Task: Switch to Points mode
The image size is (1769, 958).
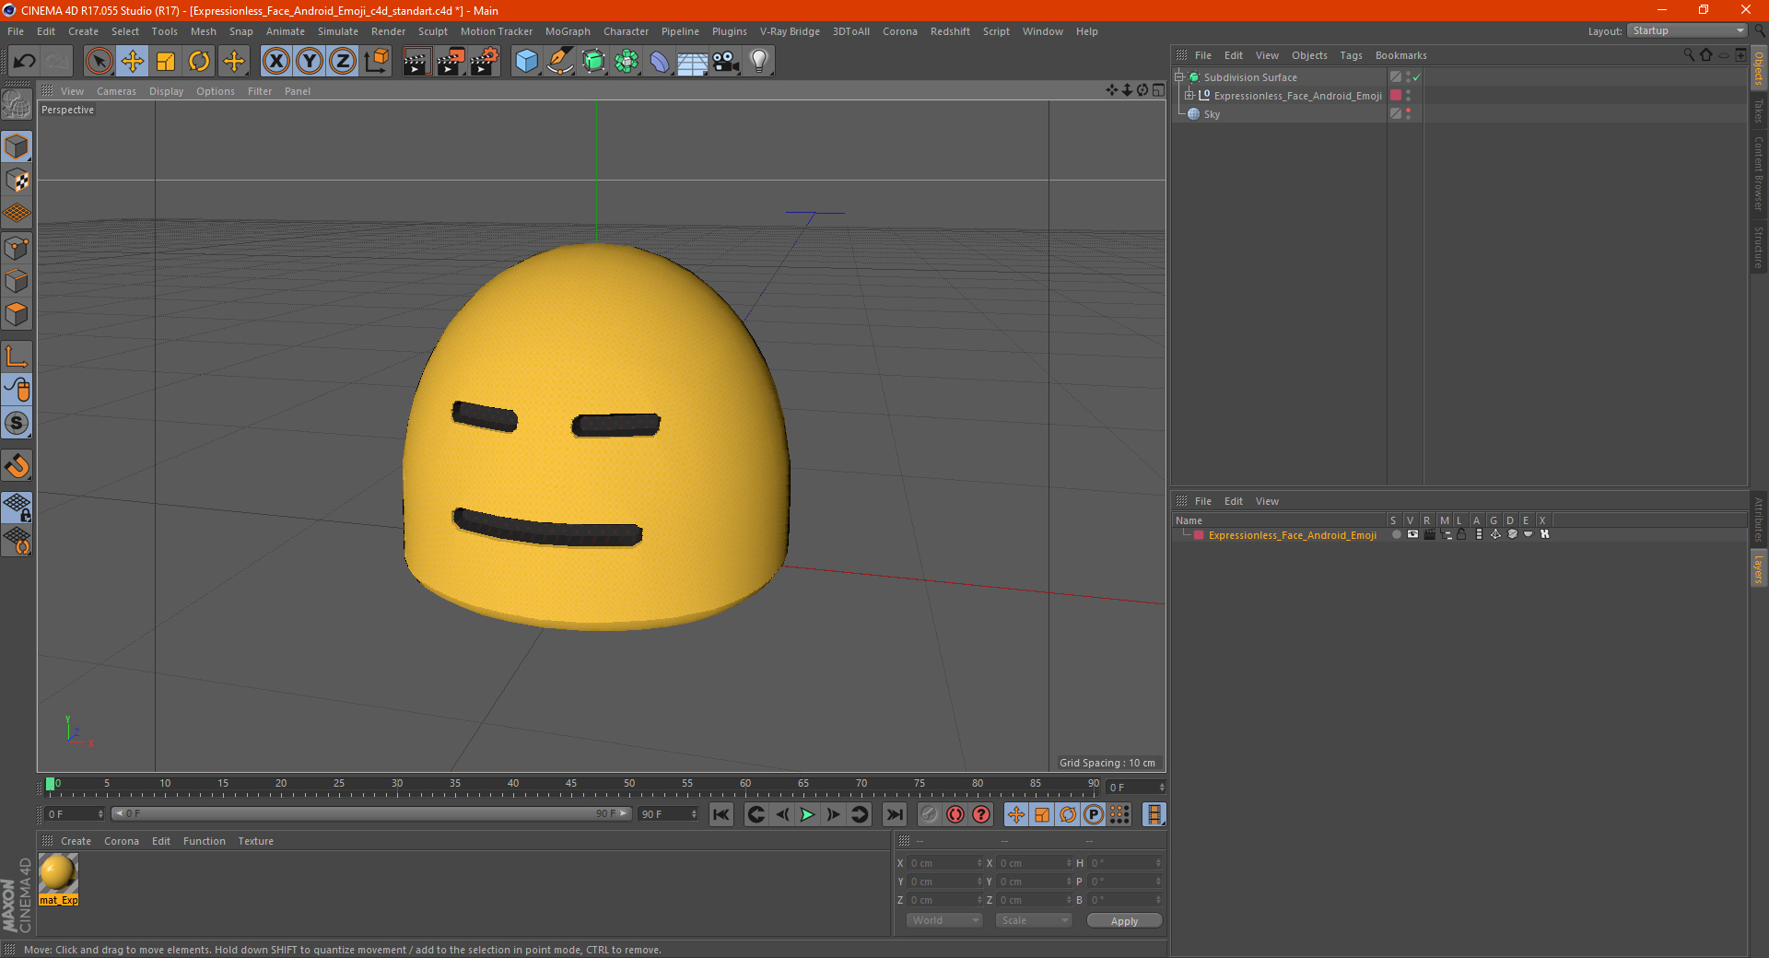Action: tap(17, 248)
